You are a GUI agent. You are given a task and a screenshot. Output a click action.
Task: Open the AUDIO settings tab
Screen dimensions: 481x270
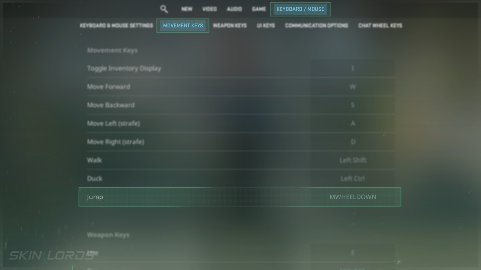(x=234, y=9)
